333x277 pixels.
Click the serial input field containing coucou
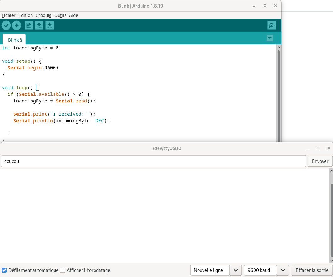(x=153, y=161)
